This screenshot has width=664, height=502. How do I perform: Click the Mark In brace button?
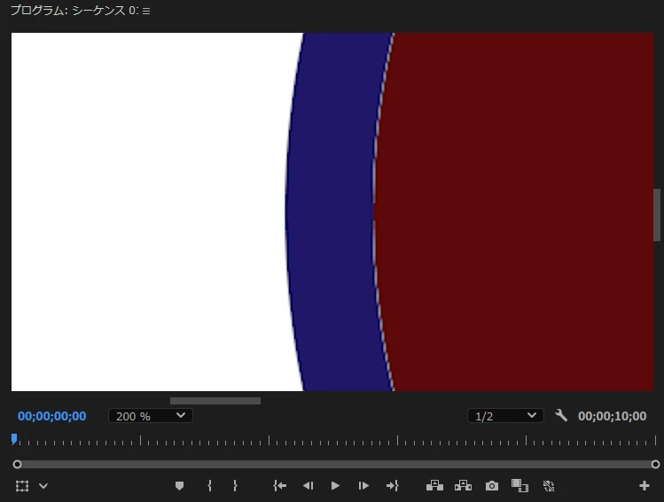[209, 486]
